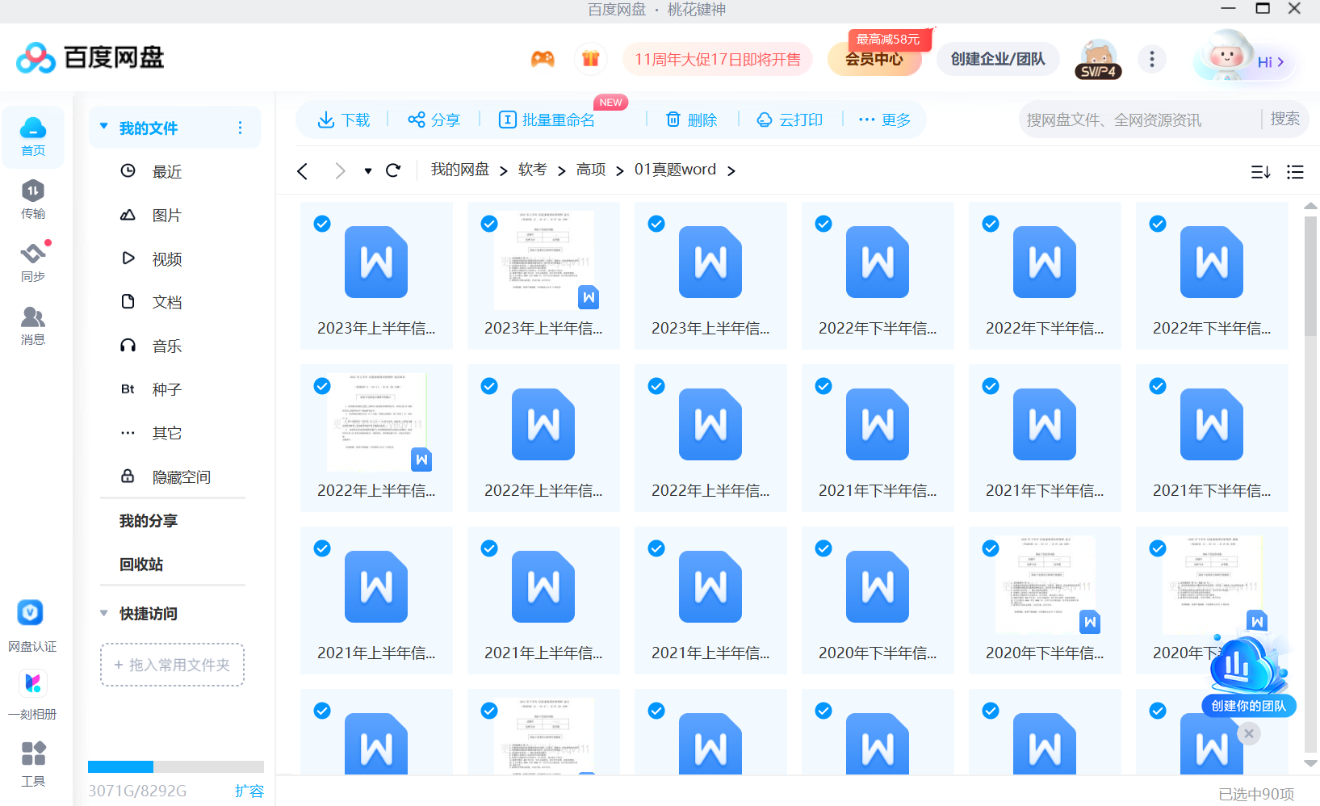The width and height of the screenshot is (1320, 806).
Task: Switch to list view icon
Action: click(x=1295, y=171)
